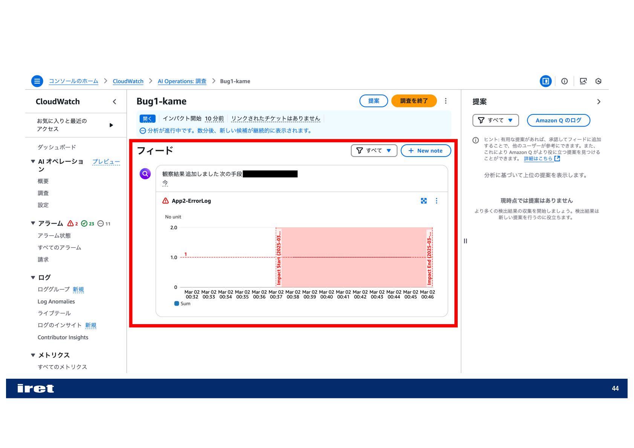Open 請求 under Alarms
634x448 pixels.
click(43, 260)
